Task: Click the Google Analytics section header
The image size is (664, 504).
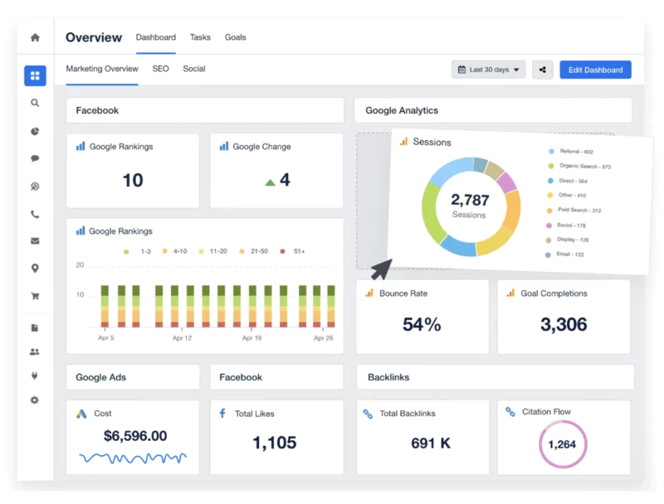Action: coord(493,110)
